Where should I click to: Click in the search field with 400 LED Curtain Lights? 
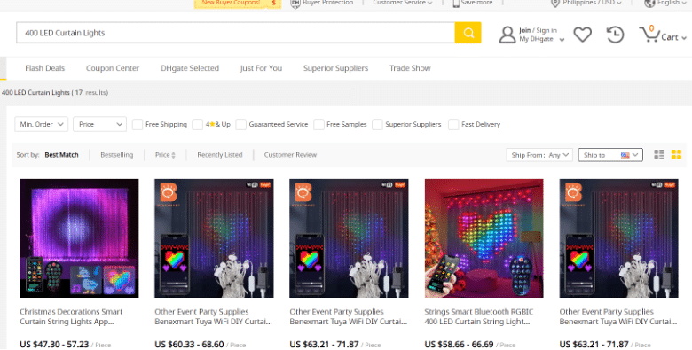pos(236,33)
